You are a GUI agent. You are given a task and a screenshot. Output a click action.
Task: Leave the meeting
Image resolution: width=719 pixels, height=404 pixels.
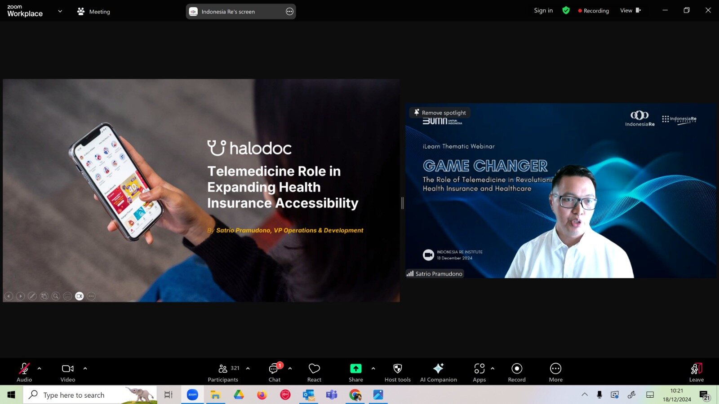point(696,372)
